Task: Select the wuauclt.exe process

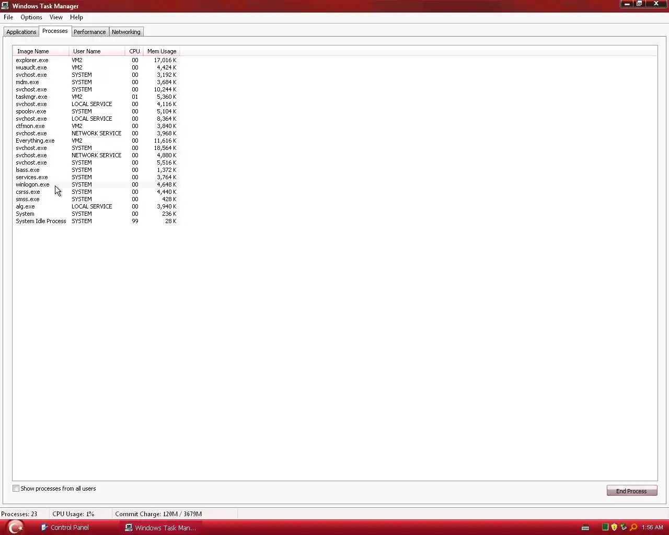Action: pos(96,67)
